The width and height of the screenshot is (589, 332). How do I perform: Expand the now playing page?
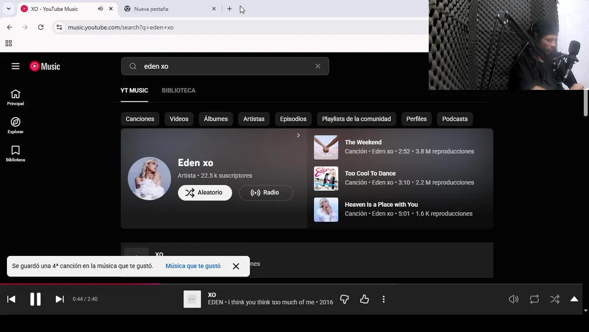(x=574, y=299)
